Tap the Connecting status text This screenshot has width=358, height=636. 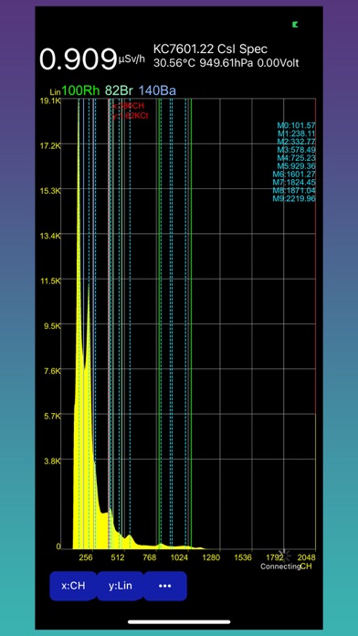280,567
